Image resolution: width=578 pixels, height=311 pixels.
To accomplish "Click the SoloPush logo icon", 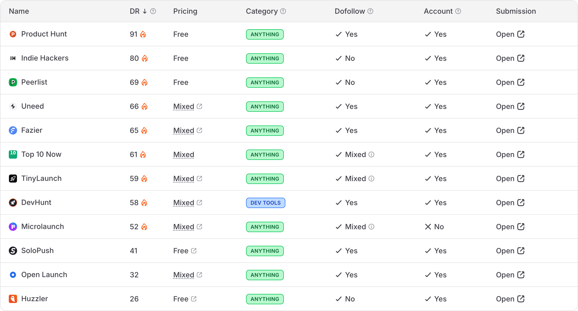I will click(x=13, y=251).
